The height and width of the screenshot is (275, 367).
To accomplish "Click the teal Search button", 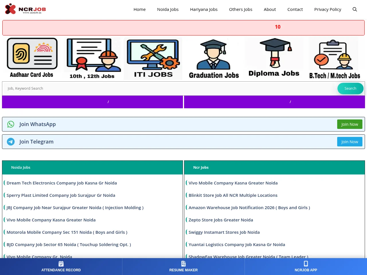I will pos(350,88).
